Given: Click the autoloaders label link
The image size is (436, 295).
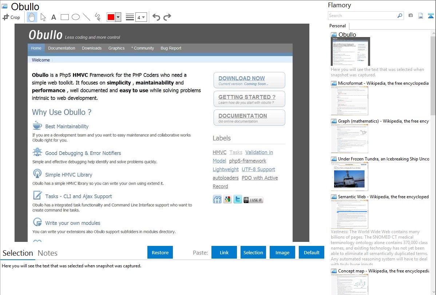Looking at the screenshot, I should (226, 178).
